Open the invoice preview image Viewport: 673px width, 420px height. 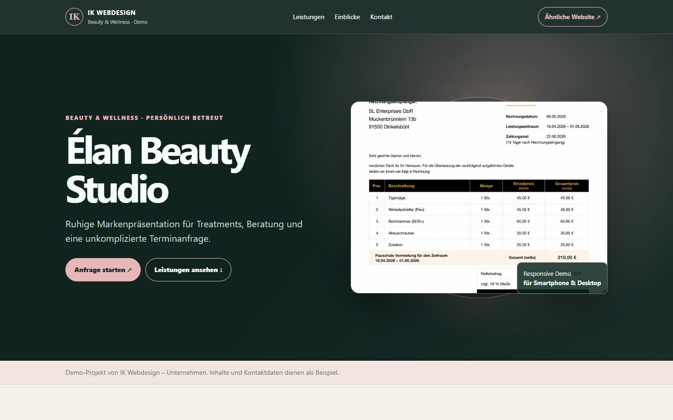point(479,197)
